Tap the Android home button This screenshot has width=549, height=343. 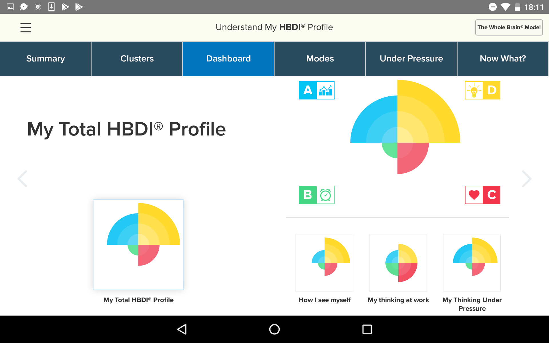tap(274, 329)
